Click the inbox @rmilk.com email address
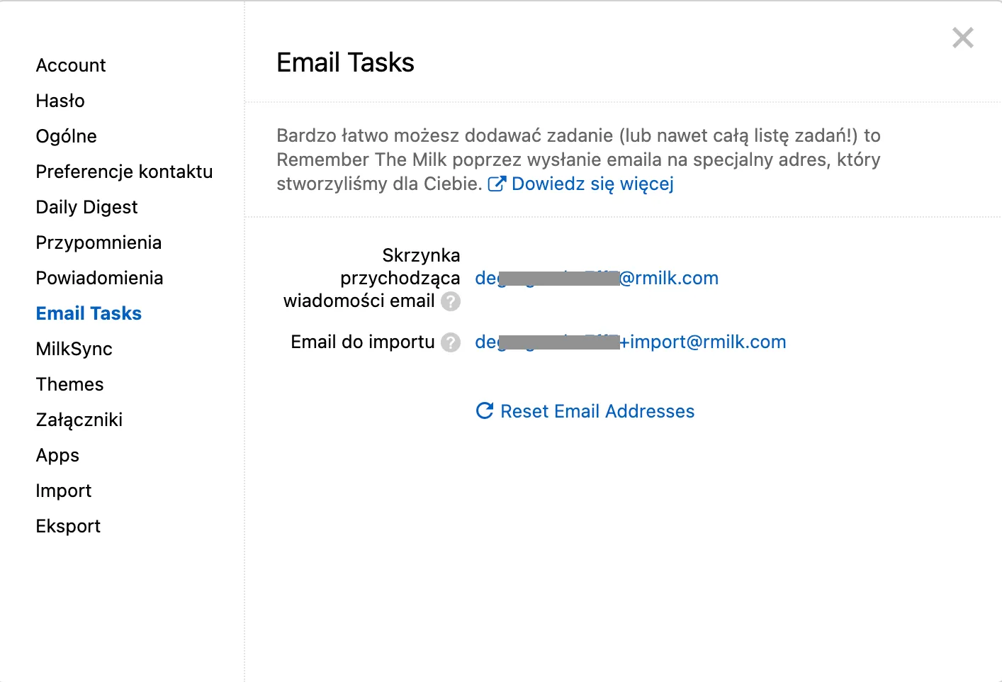 pos(597,278)
